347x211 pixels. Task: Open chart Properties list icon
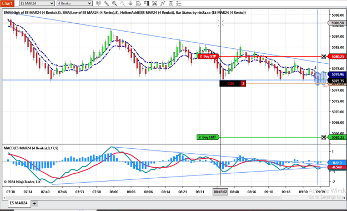point(179,3)
